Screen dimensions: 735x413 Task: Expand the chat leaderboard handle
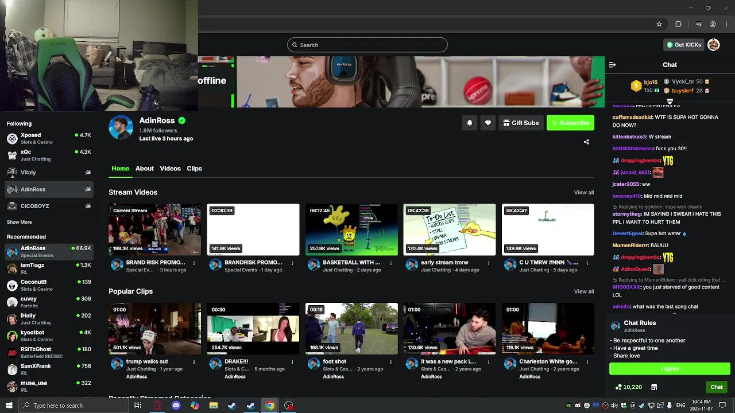pos(670,102)
